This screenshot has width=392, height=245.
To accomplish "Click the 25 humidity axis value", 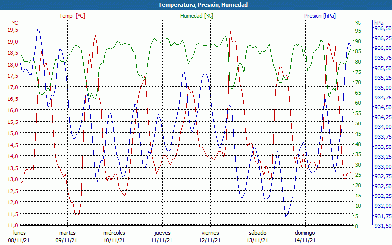I will point(358,175).
